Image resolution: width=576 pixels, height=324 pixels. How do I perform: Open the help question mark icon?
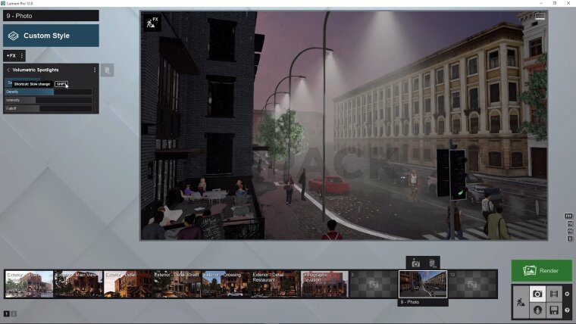point(567,310)
